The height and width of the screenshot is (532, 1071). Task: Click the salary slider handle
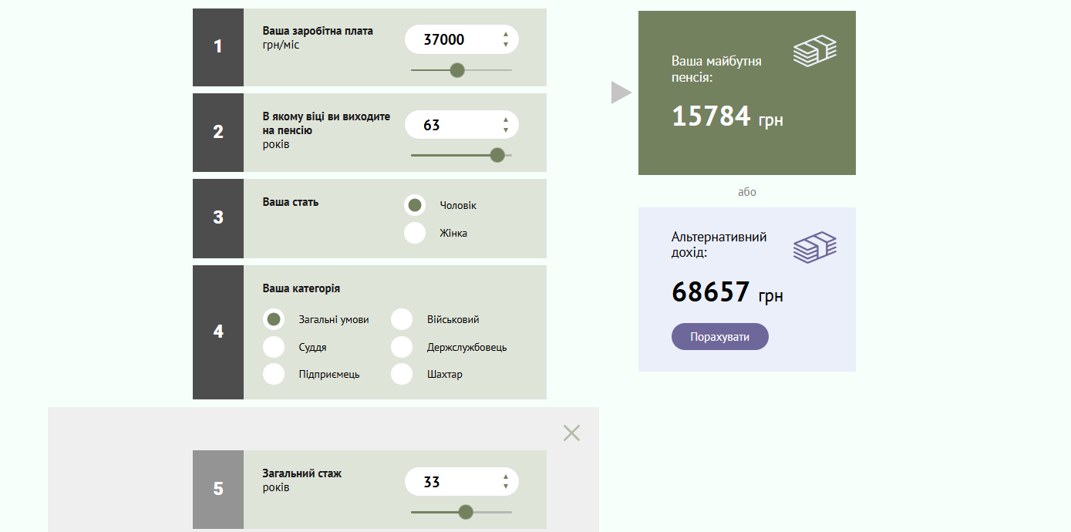pos(457,70)
